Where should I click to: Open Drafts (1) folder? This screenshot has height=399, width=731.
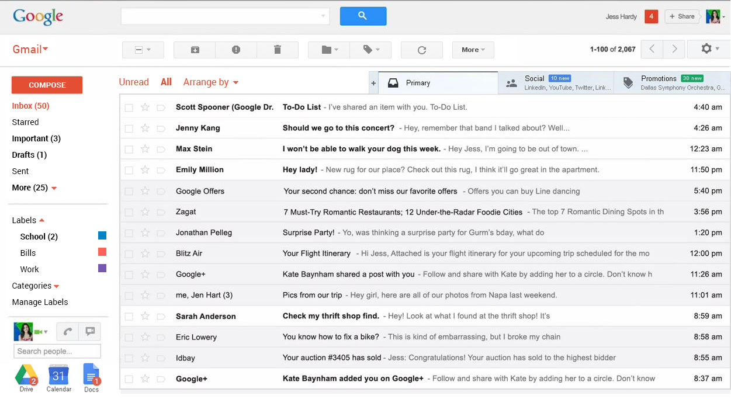click(29, 155)
